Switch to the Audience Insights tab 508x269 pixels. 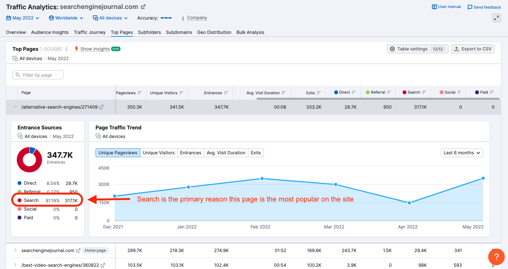point(50,32)
